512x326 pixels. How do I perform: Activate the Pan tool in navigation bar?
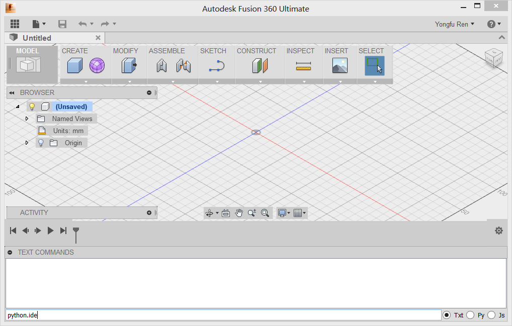coord(239,213)
